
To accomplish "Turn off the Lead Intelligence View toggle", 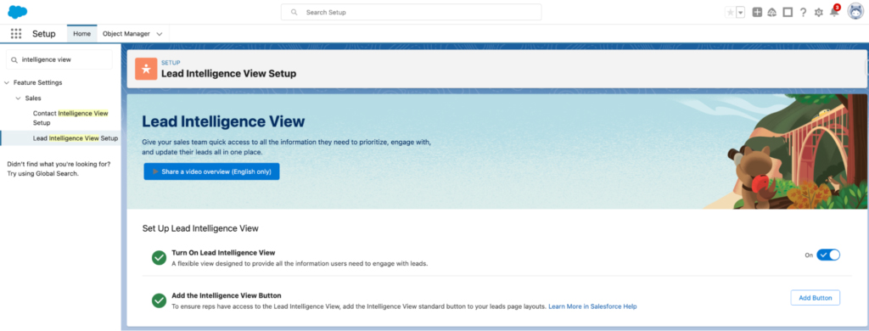I will pyautogui.click(x=828, y=255).
